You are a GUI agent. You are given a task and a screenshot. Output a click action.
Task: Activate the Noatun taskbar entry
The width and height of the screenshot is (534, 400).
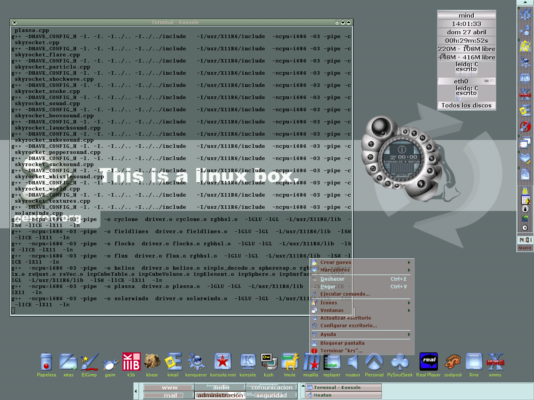point(344,395)
